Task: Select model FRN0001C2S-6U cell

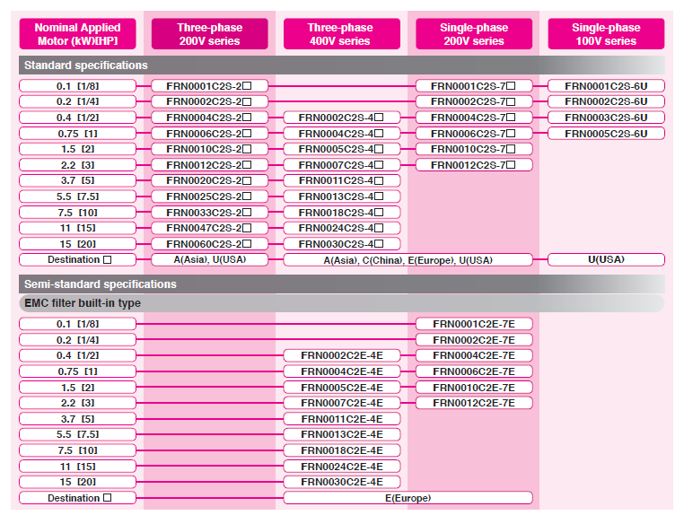Action: (x=606, y=86)
